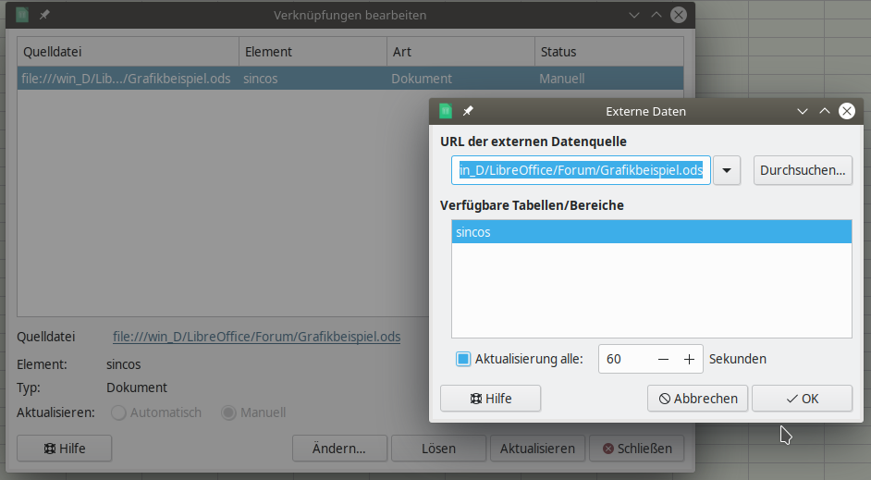
Task: Click the pin icon in Verknüpfungen bearbeiten title bar
Action: (x=44, y=15)
